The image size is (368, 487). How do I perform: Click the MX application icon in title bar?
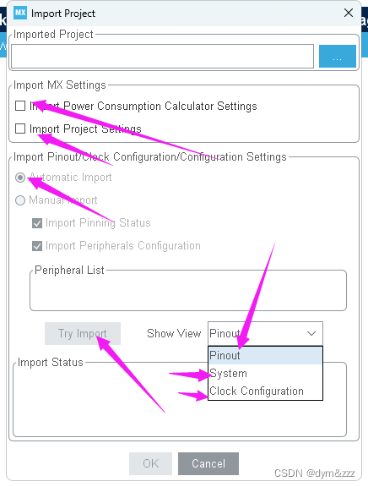pos(20,13)
